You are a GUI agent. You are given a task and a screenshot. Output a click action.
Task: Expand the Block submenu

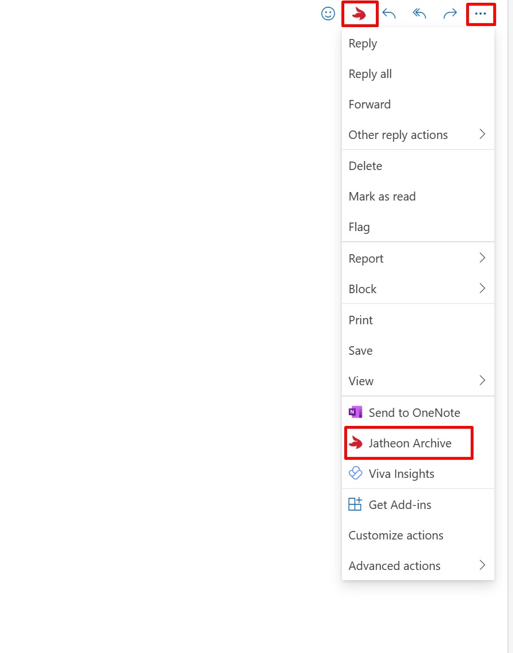tap(418, 289)
